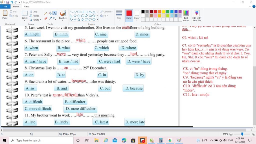
Task: Click the horizontal scrollbar right arrow
Action: tap(251, 130)
